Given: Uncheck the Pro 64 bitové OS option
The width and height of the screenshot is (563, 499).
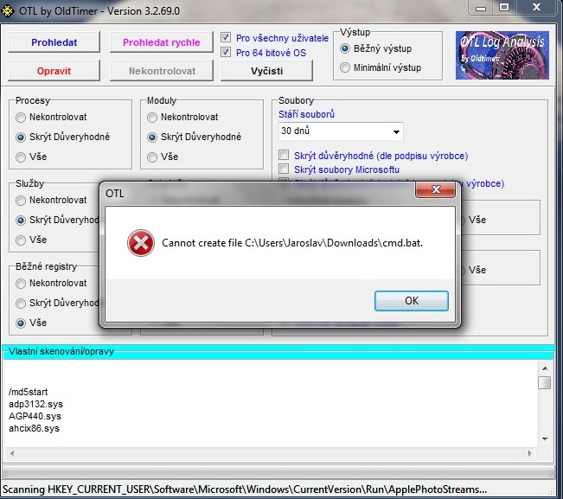Looking at the screenshot, I should point(227,53).
